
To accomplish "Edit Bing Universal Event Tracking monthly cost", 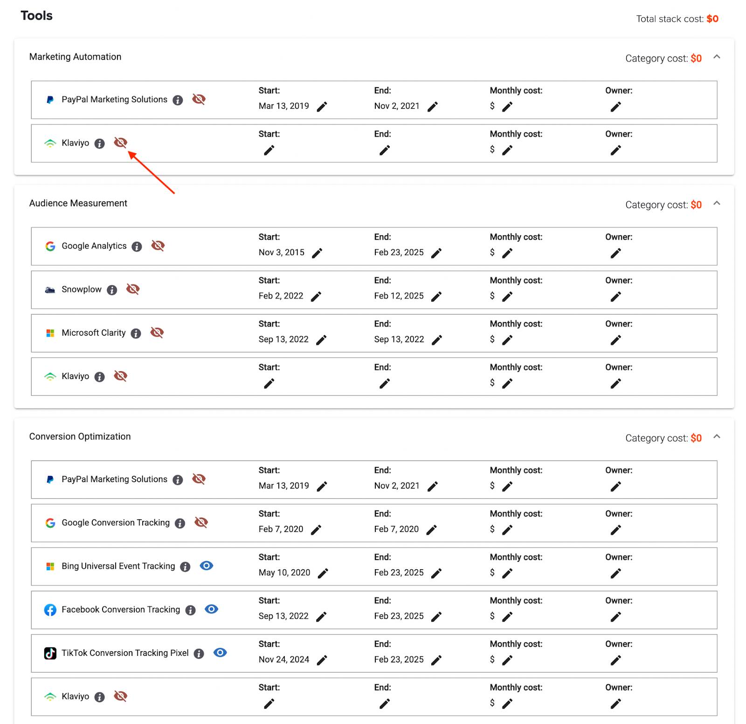I will [507, 573].
